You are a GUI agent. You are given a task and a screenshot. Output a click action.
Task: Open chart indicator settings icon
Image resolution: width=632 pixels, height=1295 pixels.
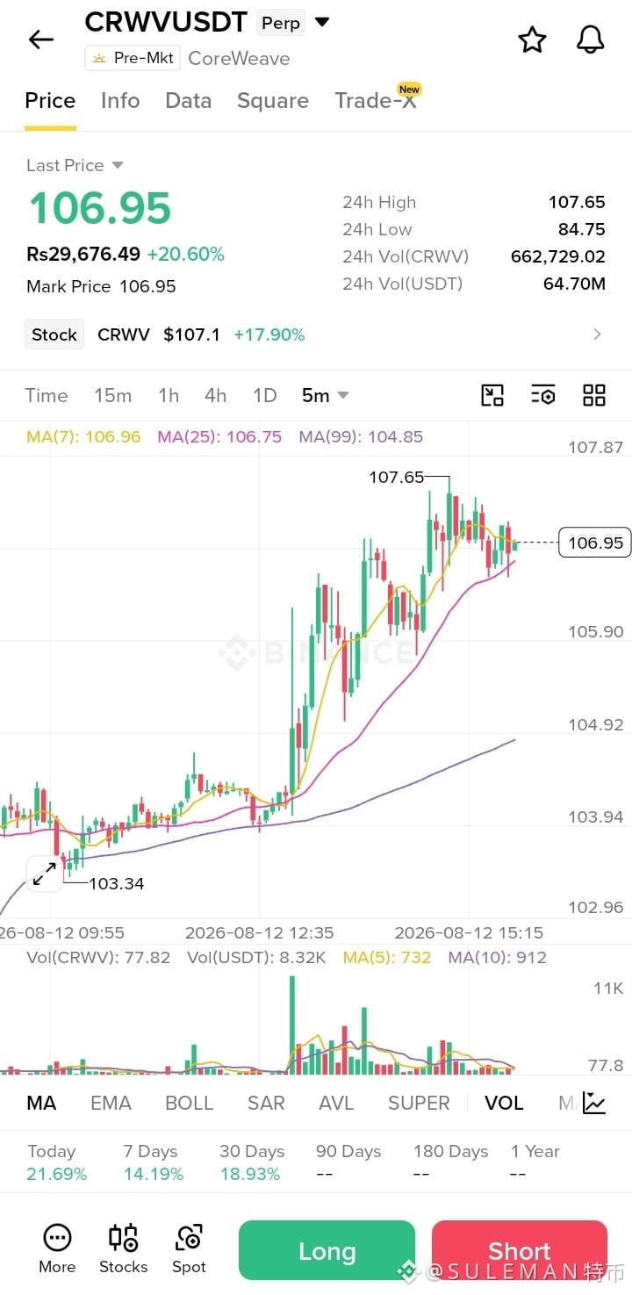(542, 395)
